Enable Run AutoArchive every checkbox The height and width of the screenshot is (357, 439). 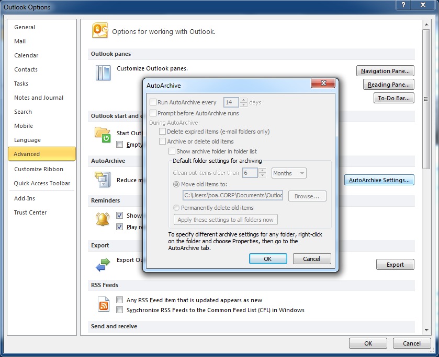point(153,102)
